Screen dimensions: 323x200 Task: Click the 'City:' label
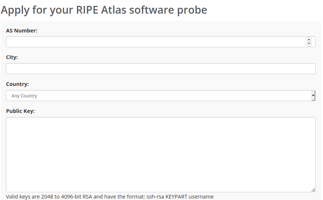click(12, 58)
